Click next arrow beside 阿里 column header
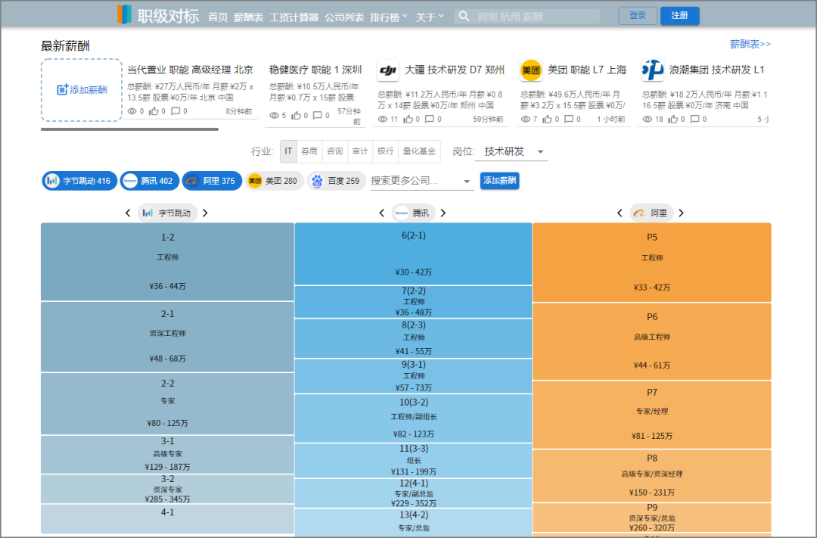The height and width of the screenshot is (538, 817). click(681, 213)
